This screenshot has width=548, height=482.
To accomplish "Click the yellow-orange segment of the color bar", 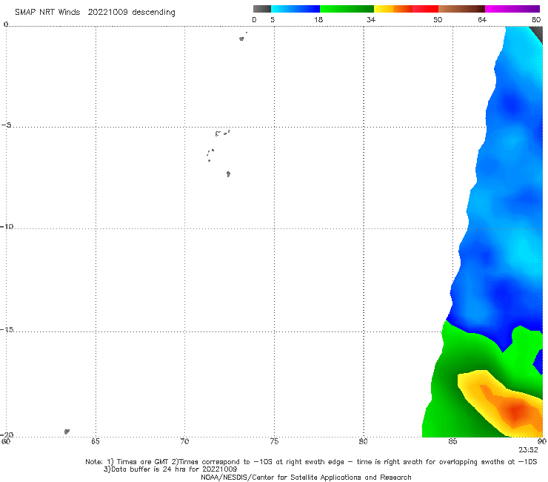I will (392, 9).
